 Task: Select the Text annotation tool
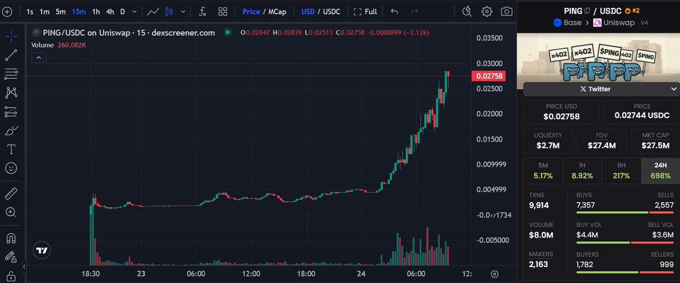point(11,149)
